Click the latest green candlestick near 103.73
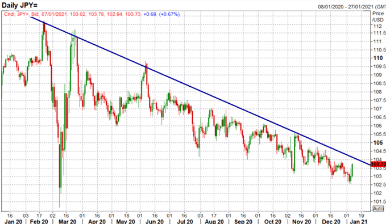 coord(352,170)
